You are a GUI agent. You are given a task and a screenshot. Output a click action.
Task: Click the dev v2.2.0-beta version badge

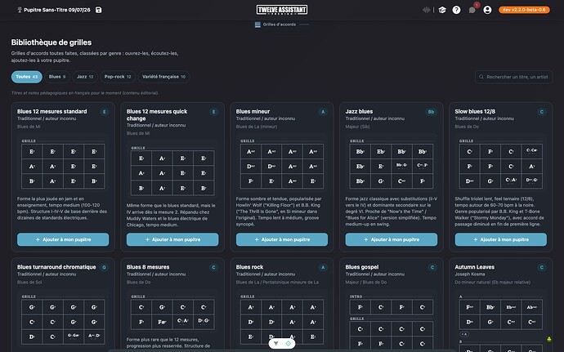(524, 10)
